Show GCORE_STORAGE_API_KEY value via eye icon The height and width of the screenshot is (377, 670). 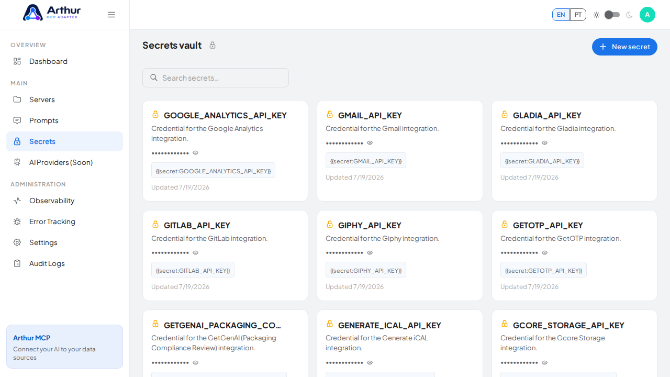pyautogui.click(x=545, y=363)
